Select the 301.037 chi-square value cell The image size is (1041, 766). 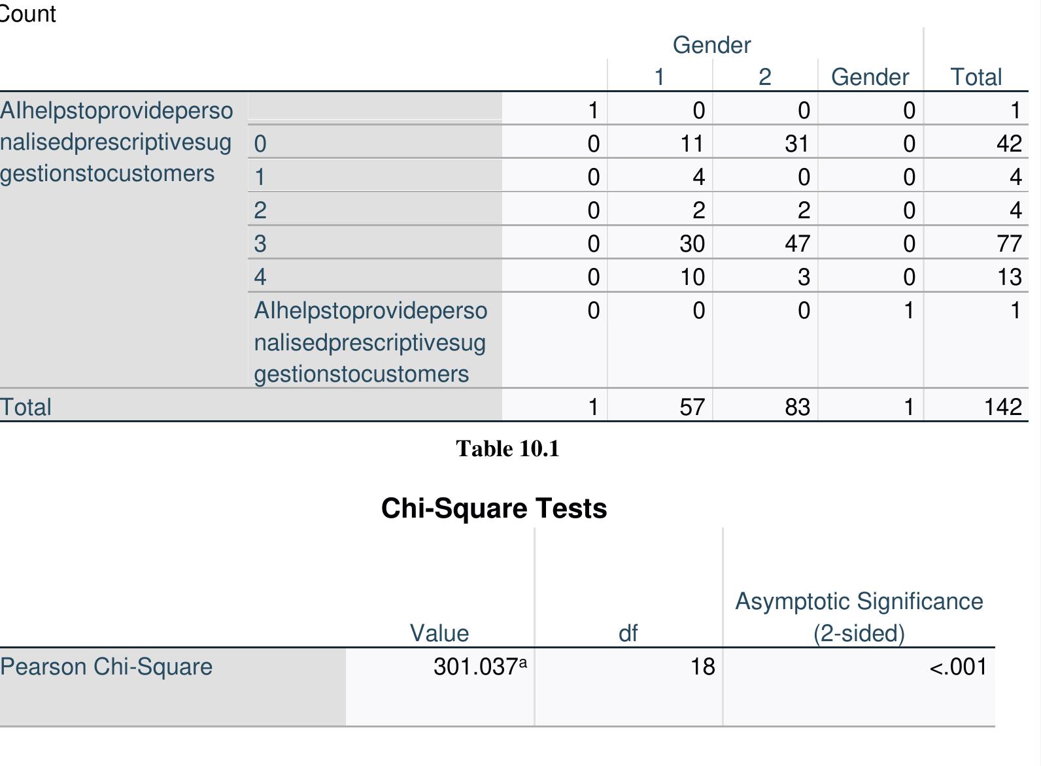(x=479, y=667)
